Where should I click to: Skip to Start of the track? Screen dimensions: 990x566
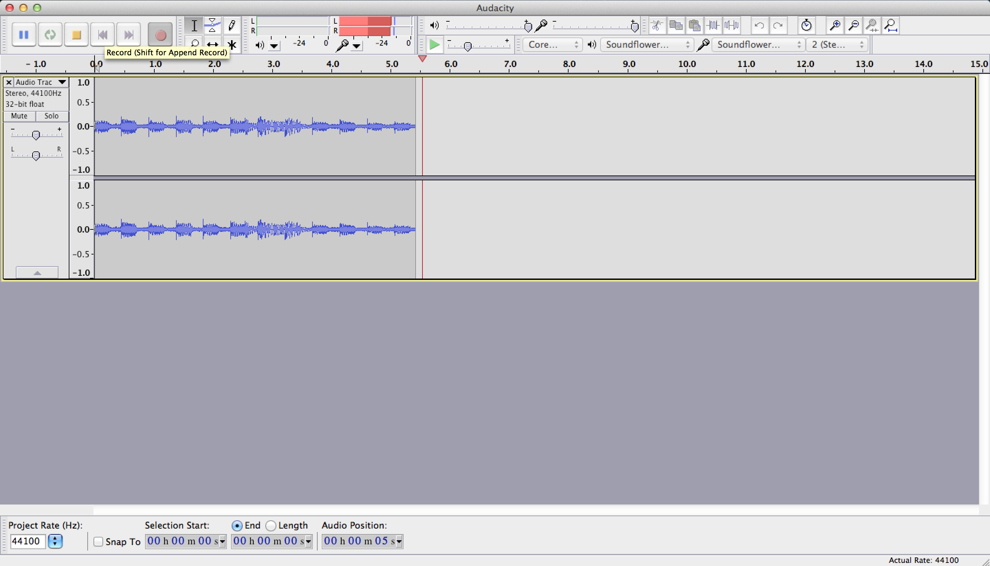(102, 35)
